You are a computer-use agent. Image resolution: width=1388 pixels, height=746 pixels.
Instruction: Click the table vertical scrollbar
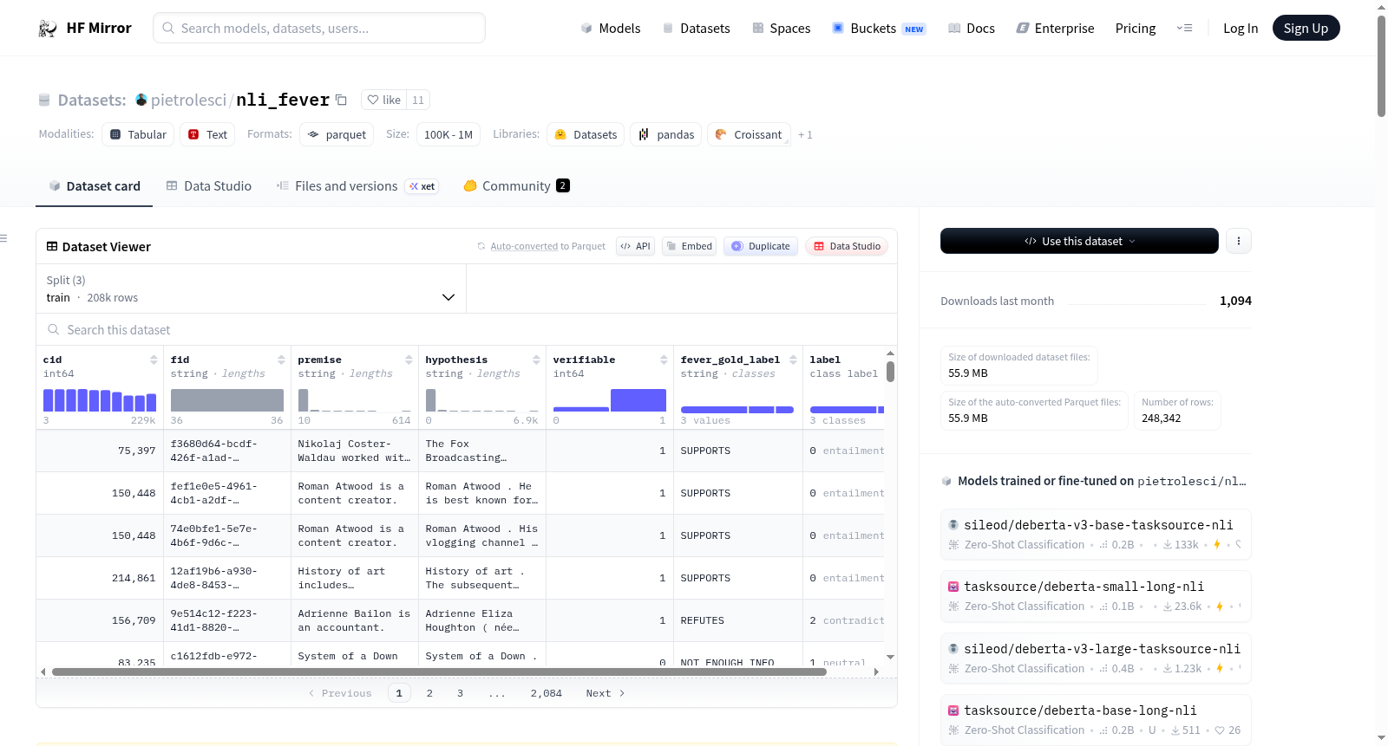point(890,372)
